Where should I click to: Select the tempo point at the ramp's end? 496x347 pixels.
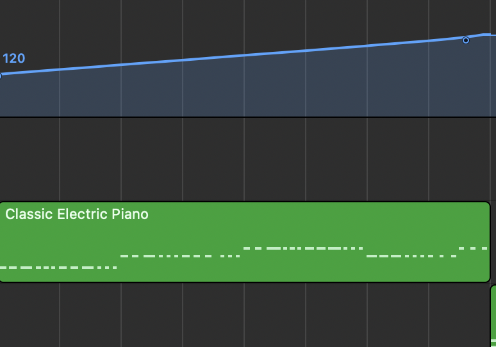[466, 40]
